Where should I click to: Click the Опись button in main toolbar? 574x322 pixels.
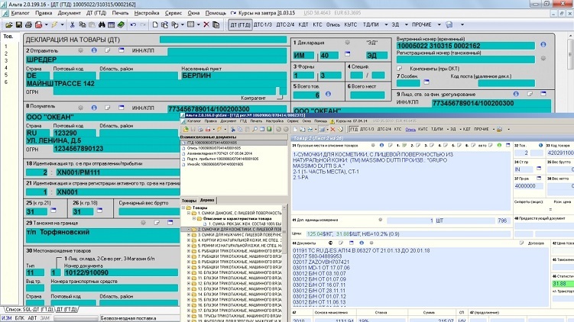[332, 25]
